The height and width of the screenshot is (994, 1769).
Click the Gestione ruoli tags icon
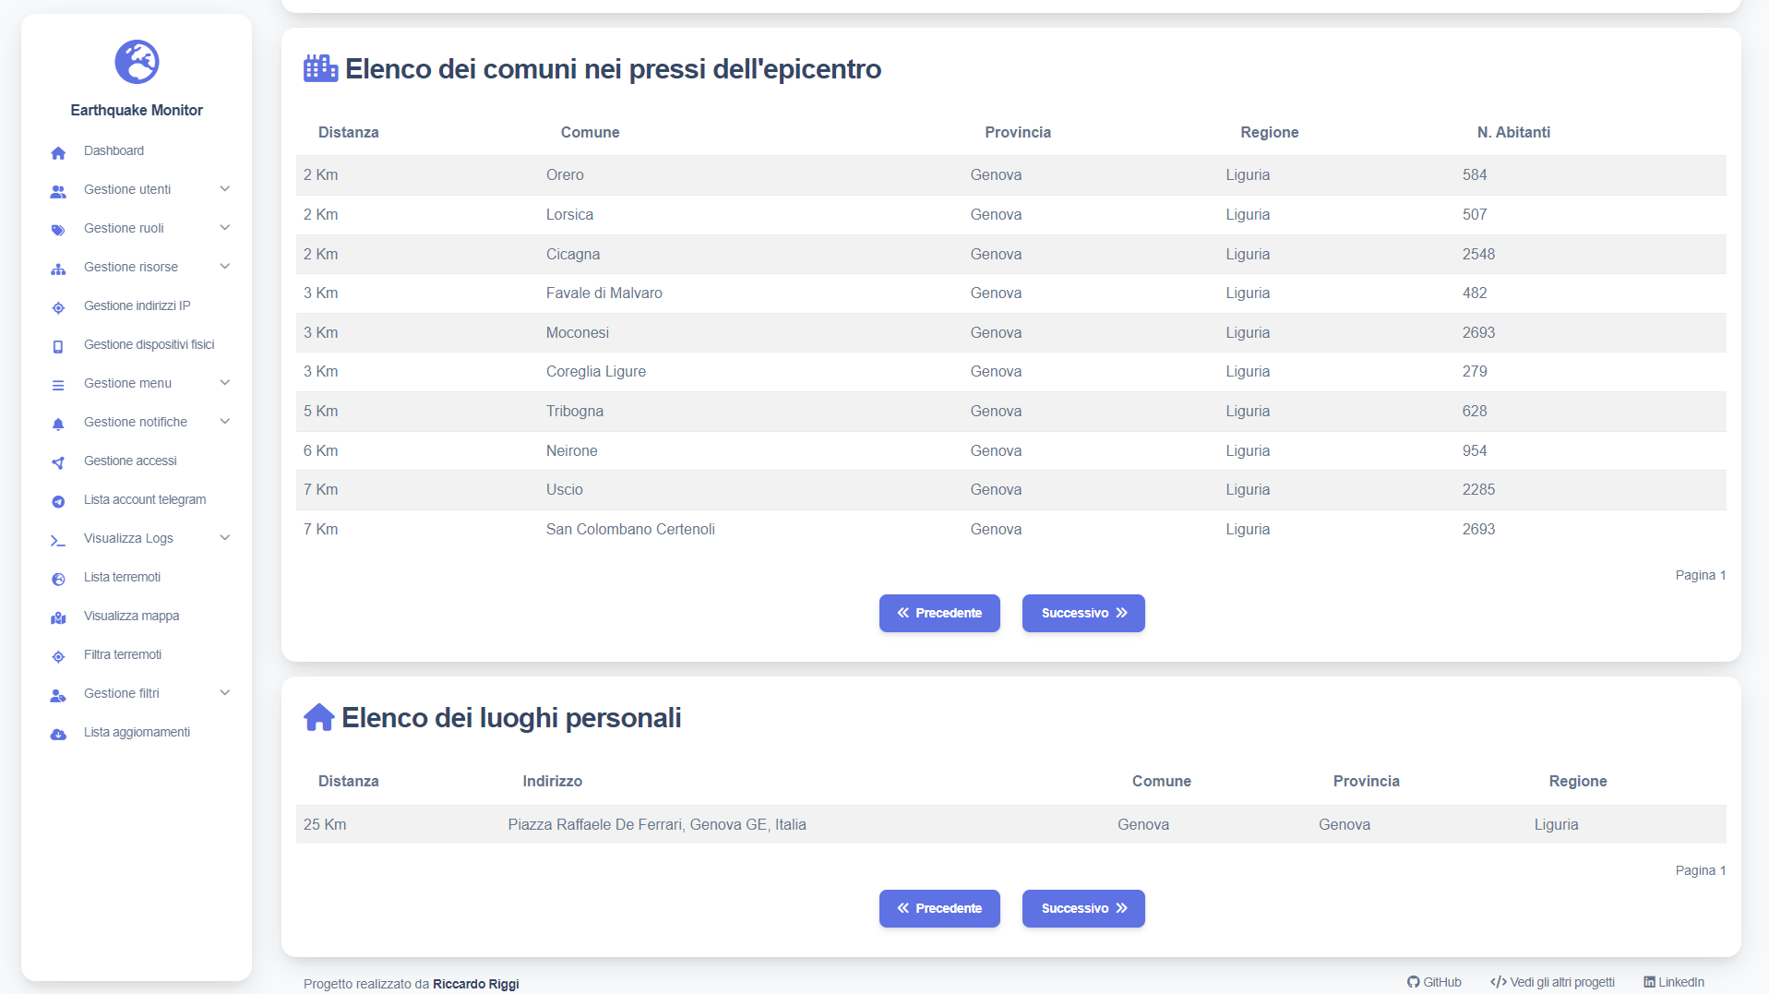click(x=58, y=230)
